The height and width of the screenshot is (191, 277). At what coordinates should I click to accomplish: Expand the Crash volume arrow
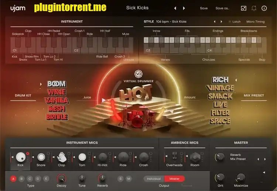(x=135, y=157)
